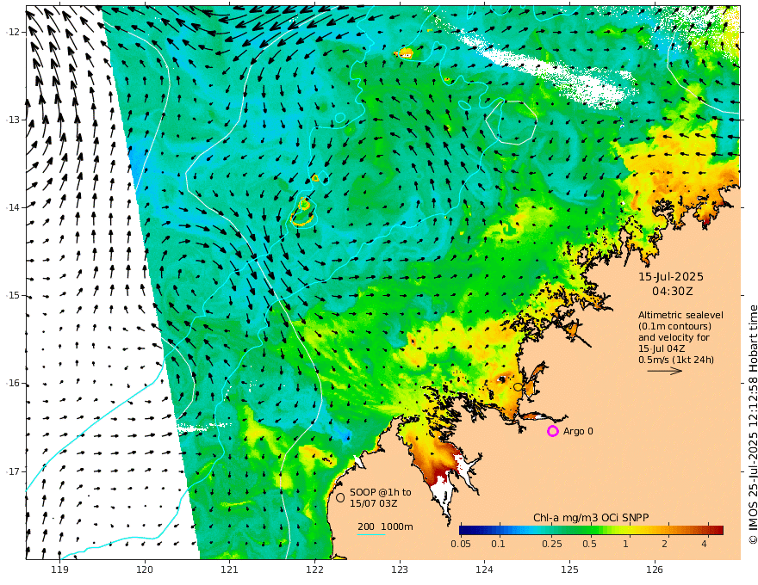The width and height of the screenshot is (758, 585).
Task: Click longitude axis label "123"
Action: pos(400,570)
